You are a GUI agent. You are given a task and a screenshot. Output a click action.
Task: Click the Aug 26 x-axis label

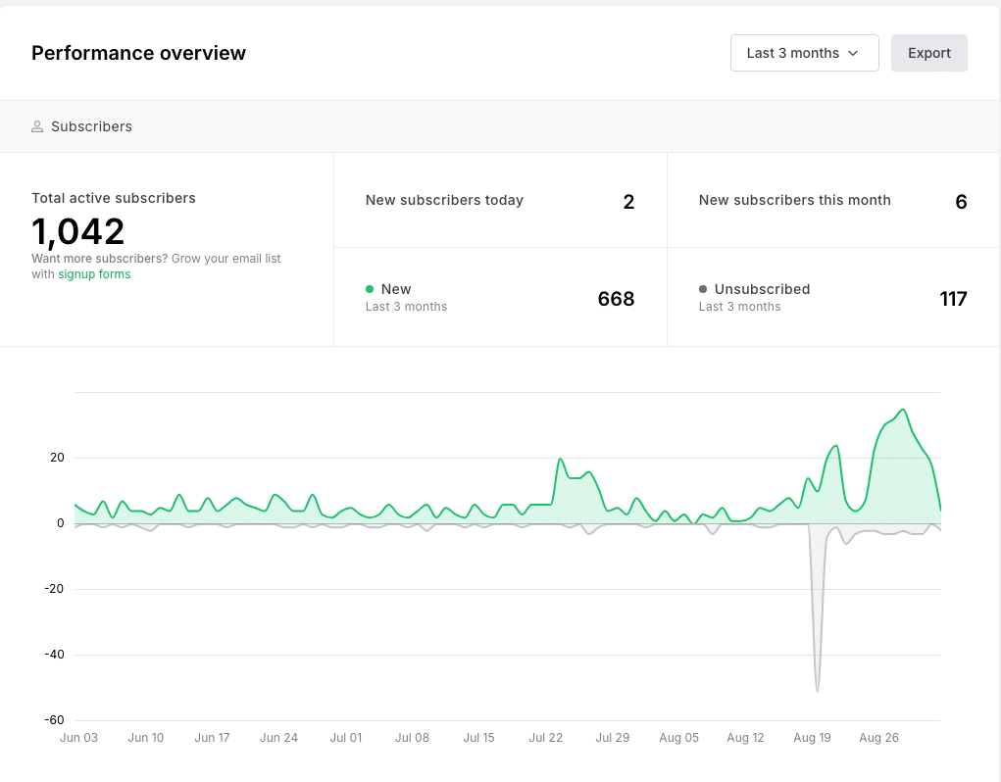click(x=878, y=738)
